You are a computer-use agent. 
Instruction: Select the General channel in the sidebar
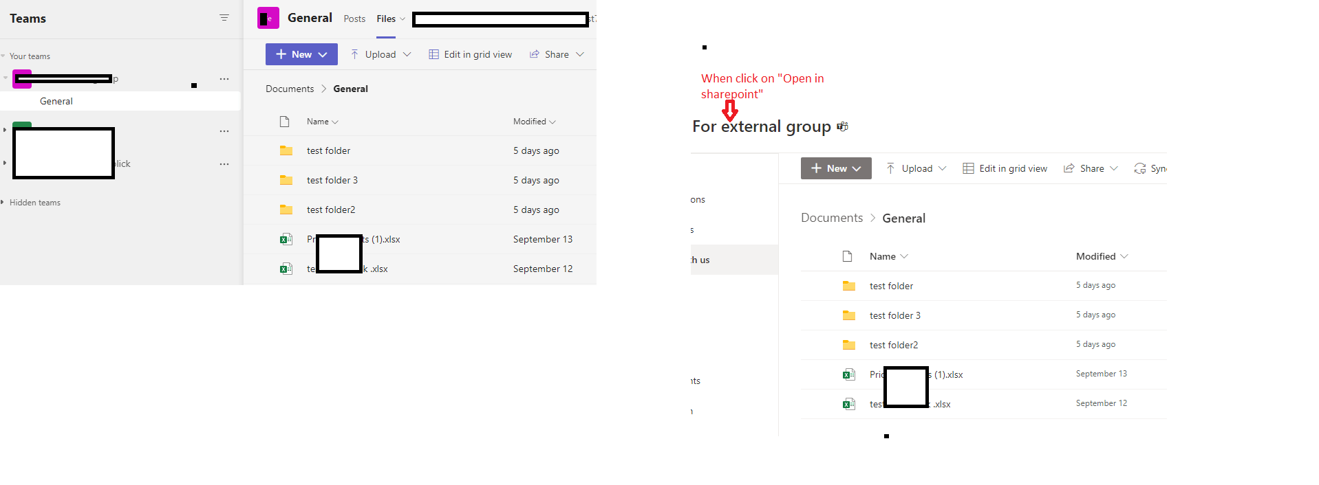(120, 101)
